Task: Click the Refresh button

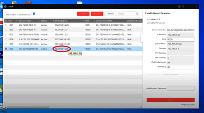Action: tap(111, 14)
